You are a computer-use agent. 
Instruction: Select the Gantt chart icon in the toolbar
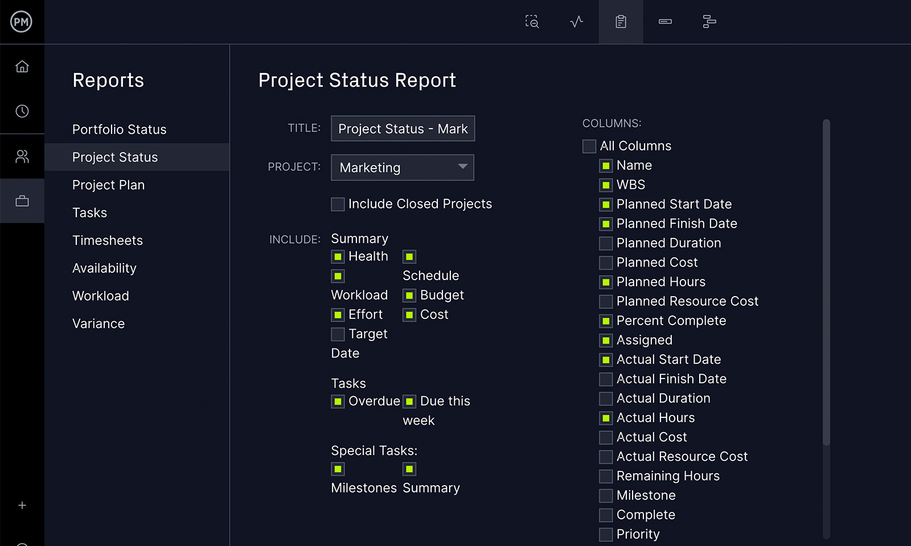pyautogui.click(x=709, y=22)
